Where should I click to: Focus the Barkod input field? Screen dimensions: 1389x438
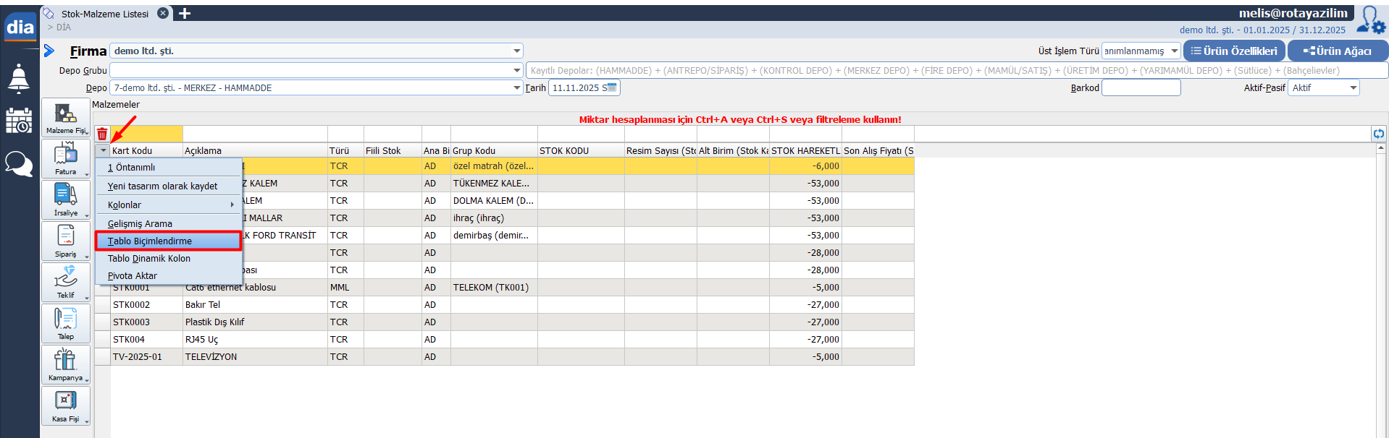click(1141, 88)
